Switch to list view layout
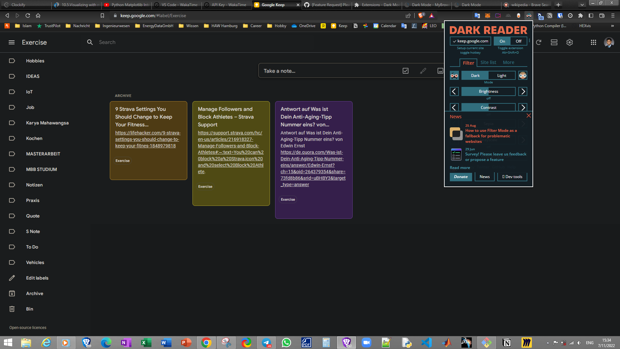 pyautogui.click(x=554, y=42)
